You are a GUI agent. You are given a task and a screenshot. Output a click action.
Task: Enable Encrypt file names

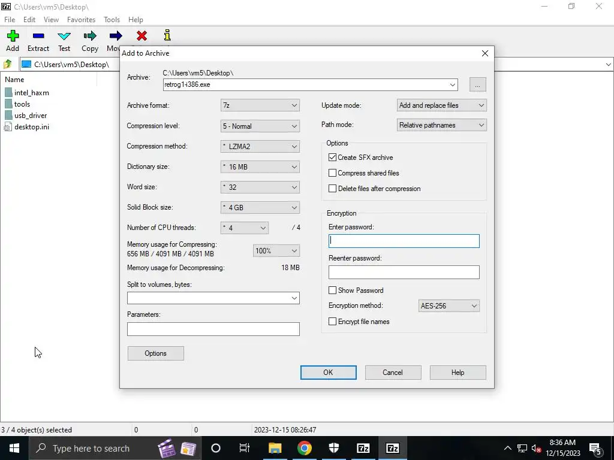[x=332, y=322]
